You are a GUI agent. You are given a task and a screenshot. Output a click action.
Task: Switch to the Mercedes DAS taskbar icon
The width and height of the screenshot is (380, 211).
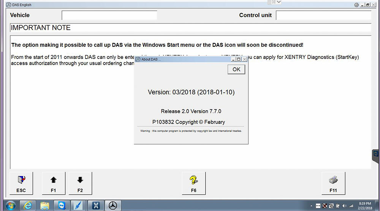[113, 206]
